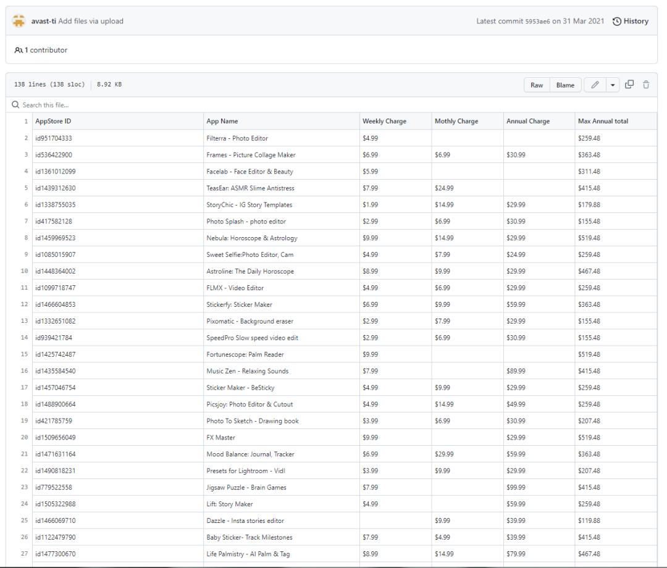
Task: Click the Raw button
Action: pos(537,85)
